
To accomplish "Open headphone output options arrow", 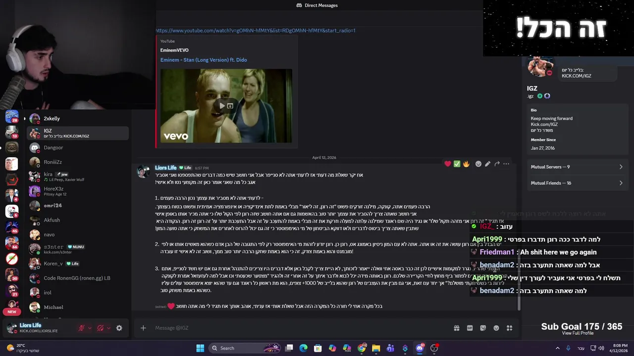I will click(x=108, y=328).
